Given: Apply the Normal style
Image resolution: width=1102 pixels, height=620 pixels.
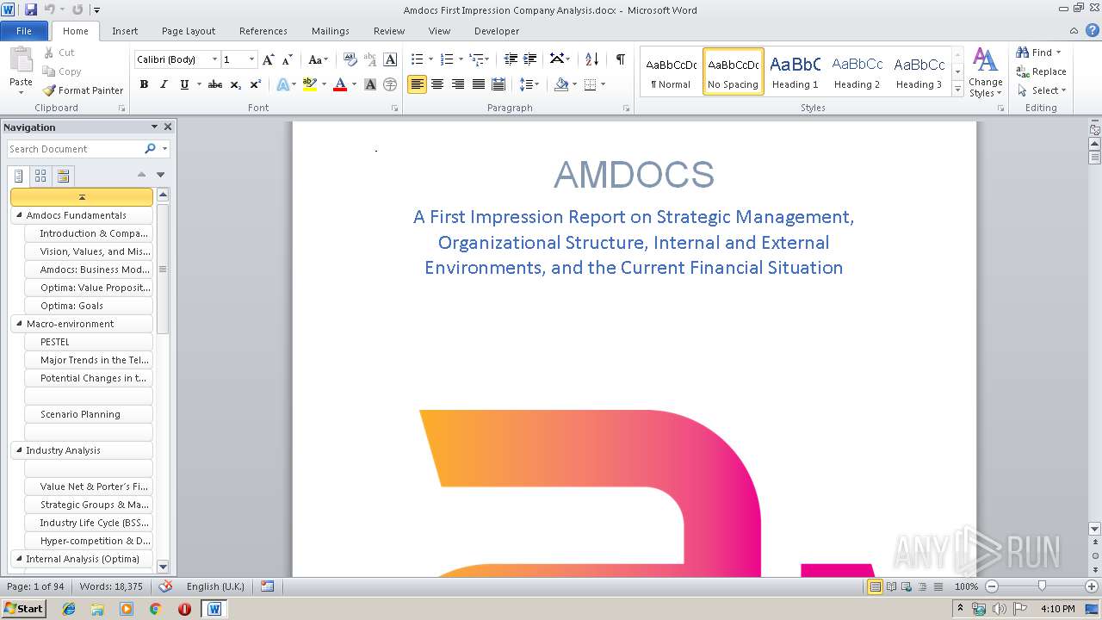Looking at the screenshot, I should coord(671,71).
